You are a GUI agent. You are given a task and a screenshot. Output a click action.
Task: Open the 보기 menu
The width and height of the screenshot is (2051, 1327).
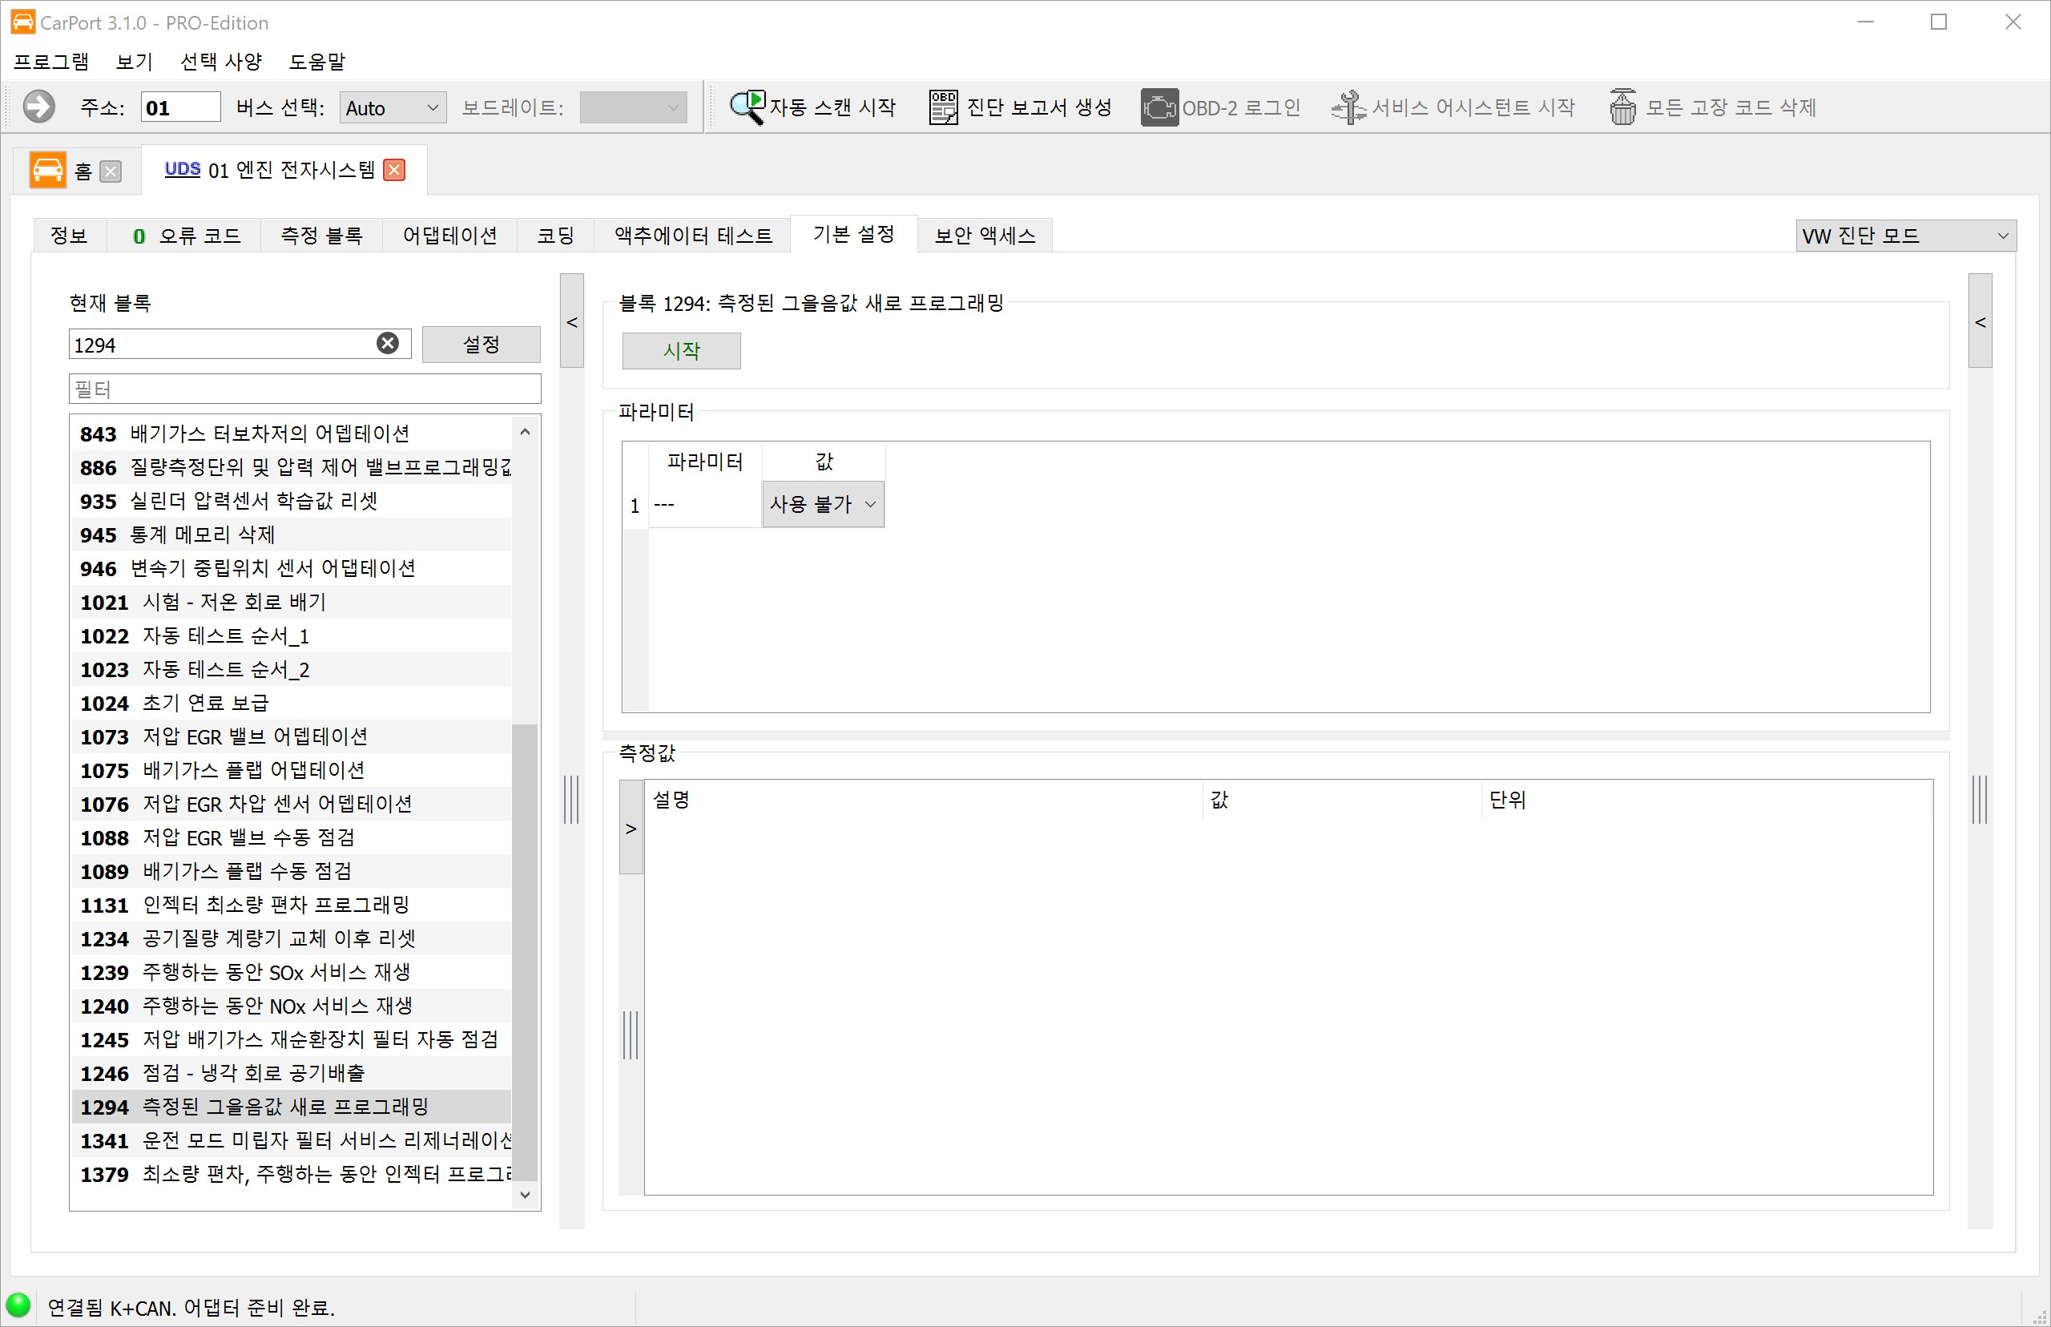click(134, 61)
